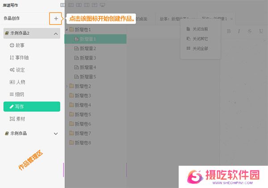The height and width of the screenshot is (188, 268).
Task: Open the 细纲 outline section
Action: point(17,94)
